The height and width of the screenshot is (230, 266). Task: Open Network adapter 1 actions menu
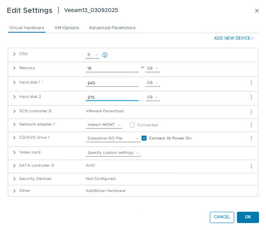click(251, 125)
